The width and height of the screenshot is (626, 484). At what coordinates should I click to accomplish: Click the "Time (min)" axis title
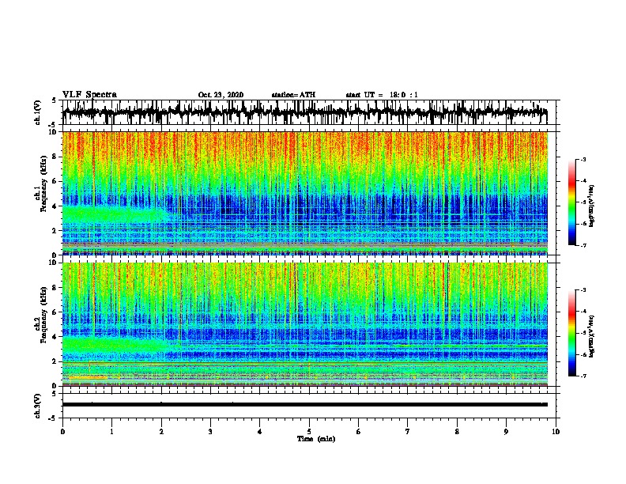click(316, 439)
